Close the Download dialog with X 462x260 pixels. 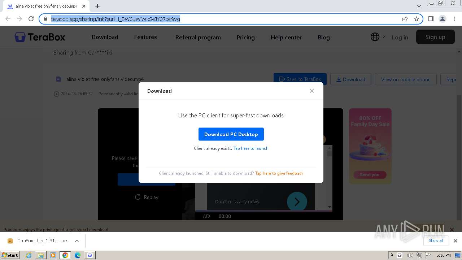click(x=312, y=91)
